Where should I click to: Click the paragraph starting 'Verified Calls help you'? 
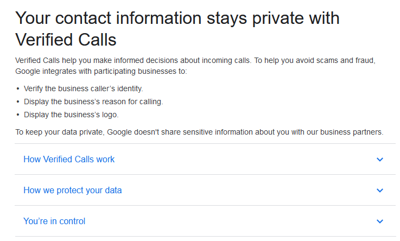[195, 66]
